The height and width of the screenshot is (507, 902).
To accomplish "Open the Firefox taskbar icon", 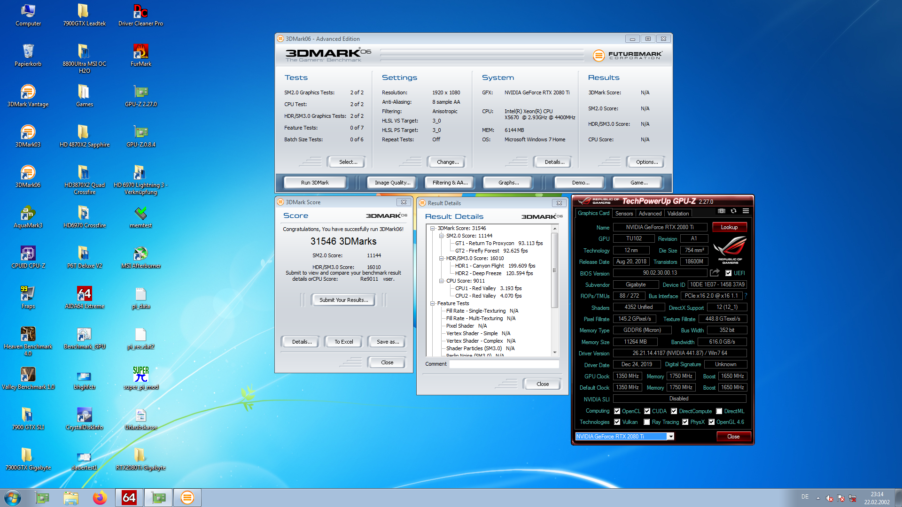I will (100, 498).
